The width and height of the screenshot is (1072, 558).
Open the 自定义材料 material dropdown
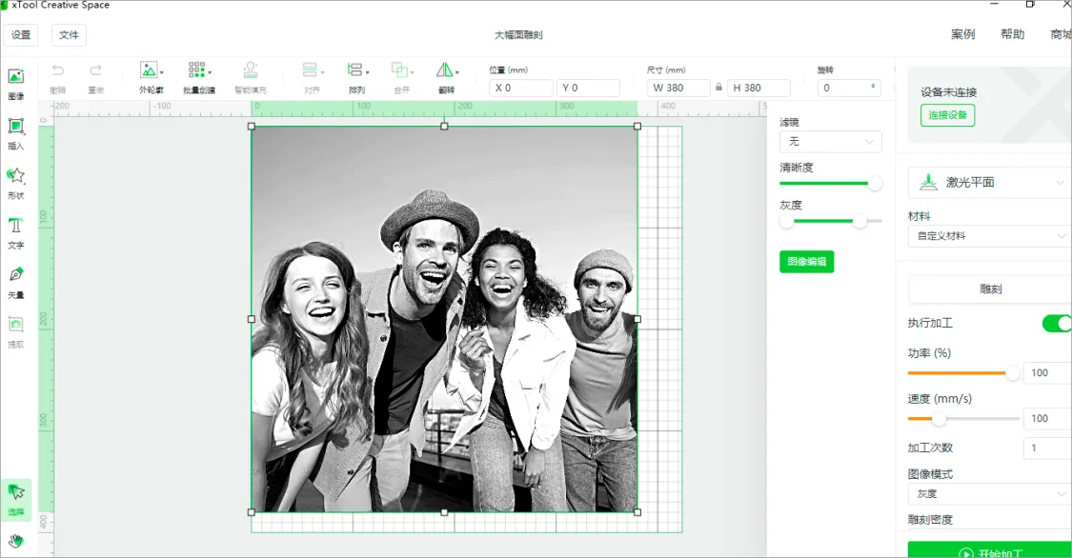tap(989, 235)
